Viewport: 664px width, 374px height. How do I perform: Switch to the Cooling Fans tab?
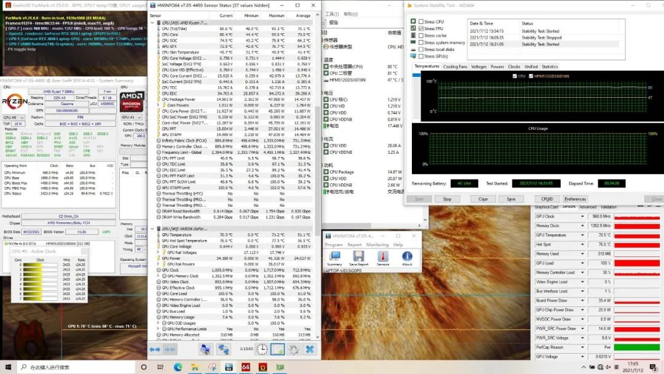pos(455,66)
